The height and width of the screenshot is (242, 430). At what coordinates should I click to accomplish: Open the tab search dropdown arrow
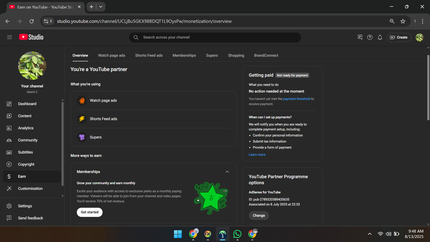click(101, 7)
